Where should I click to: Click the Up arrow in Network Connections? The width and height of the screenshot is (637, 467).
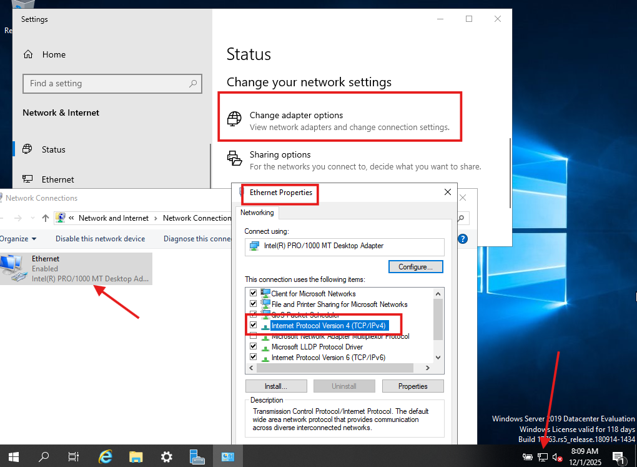click(x=46, y=218)
